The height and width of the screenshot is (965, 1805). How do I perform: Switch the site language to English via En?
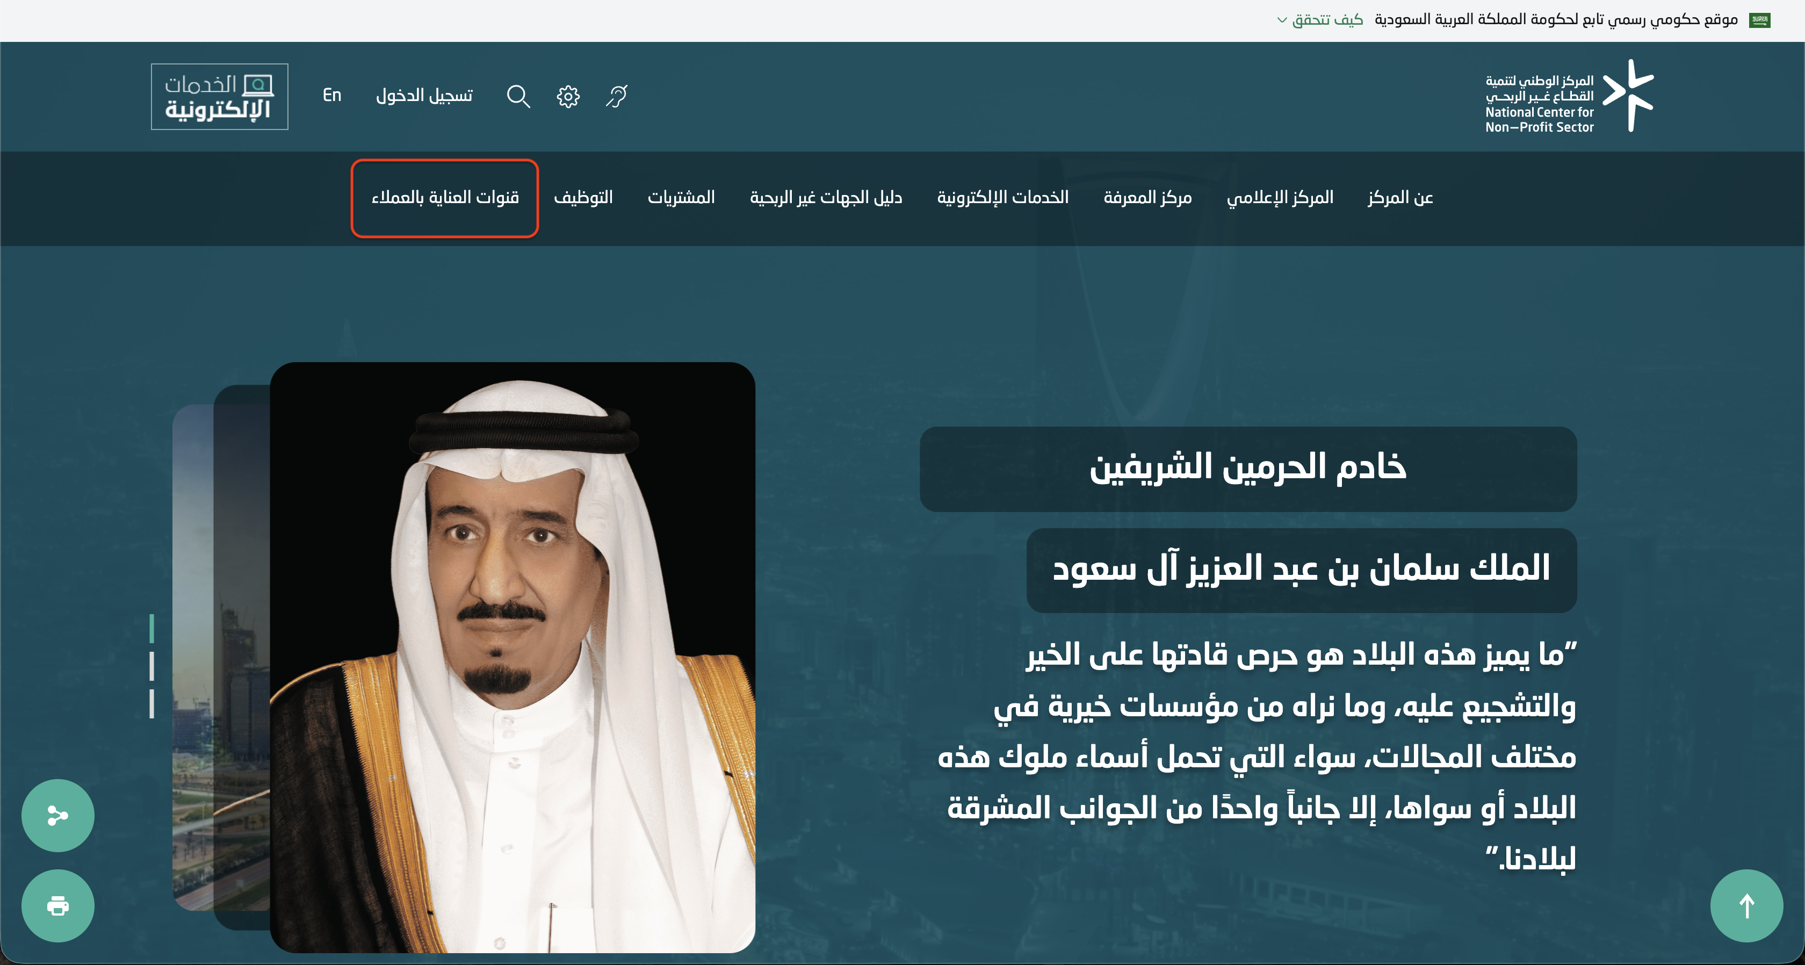(332, 96)
